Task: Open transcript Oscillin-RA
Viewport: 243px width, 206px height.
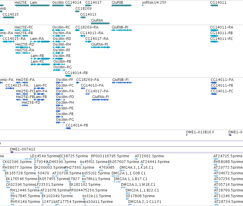Action: point(62,33)
